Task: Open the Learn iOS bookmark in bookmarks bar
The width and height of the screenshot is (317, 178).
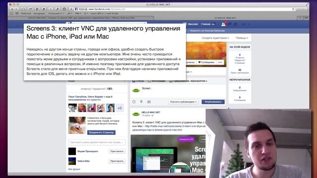Action: tap(105, 13)
